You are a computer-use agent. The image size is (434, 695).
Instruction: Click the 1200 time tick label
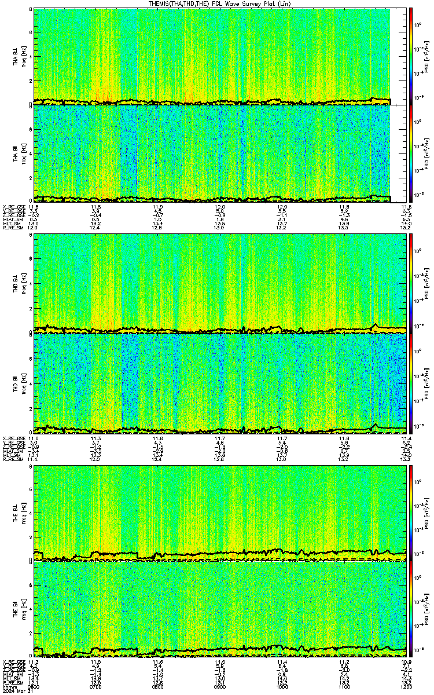[x=406, y=686]
